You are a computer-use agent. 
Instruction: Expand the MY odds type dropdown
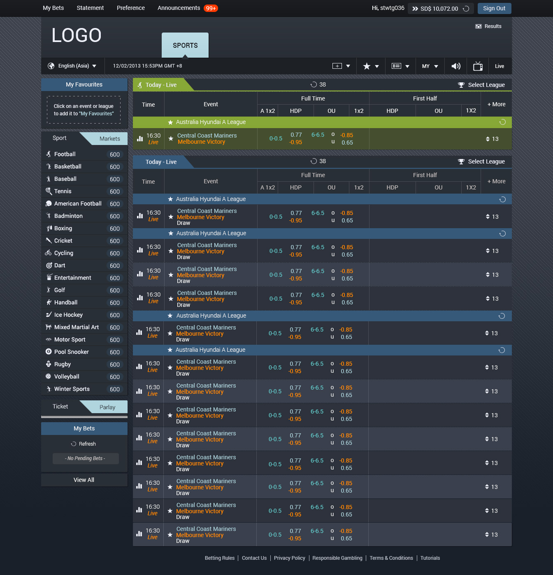pos(430,66)
